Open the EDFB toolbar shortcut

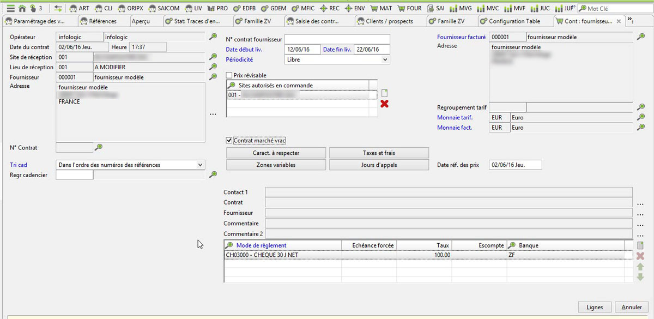[243, 8]
